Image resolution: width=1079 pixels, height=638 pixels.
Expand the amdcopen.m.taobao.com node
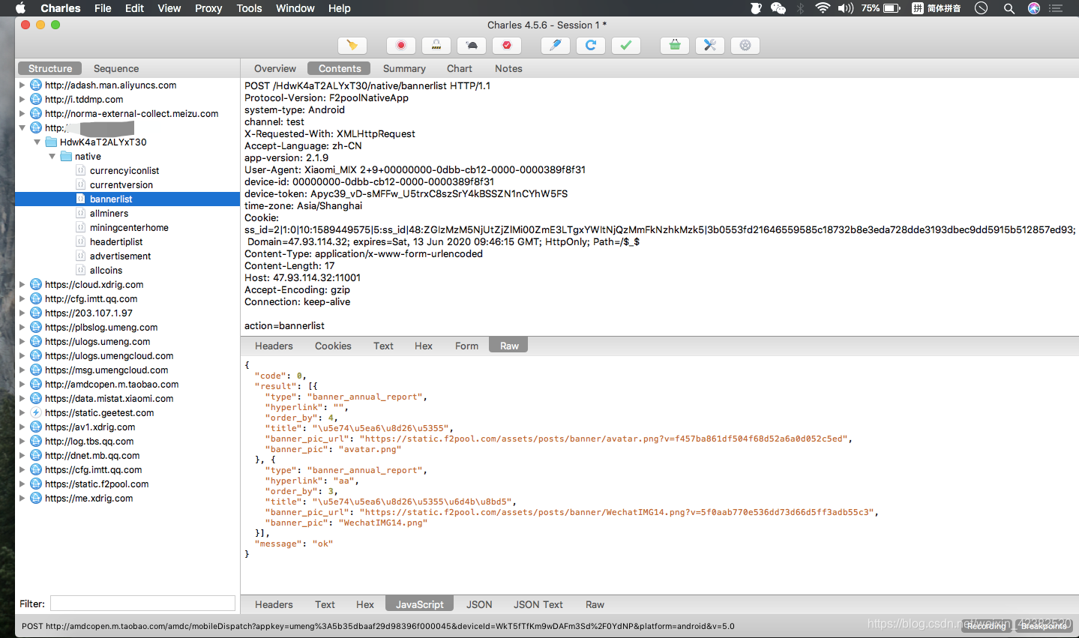22,384
